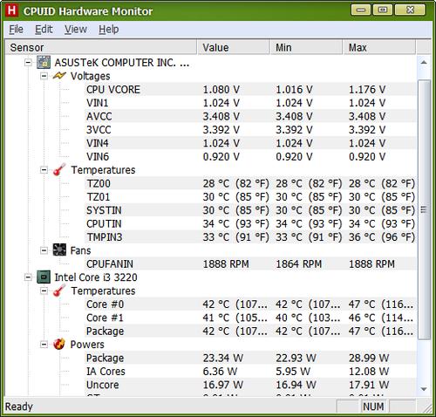Open the File menu
Screen dimensions: 436x417
(16, 30)
